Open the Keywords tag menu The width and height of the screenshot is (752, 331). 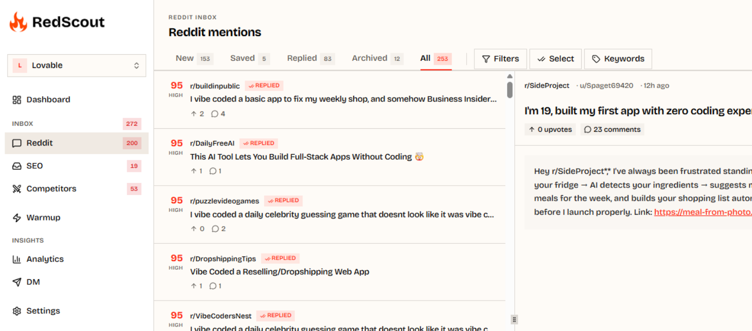618,59
